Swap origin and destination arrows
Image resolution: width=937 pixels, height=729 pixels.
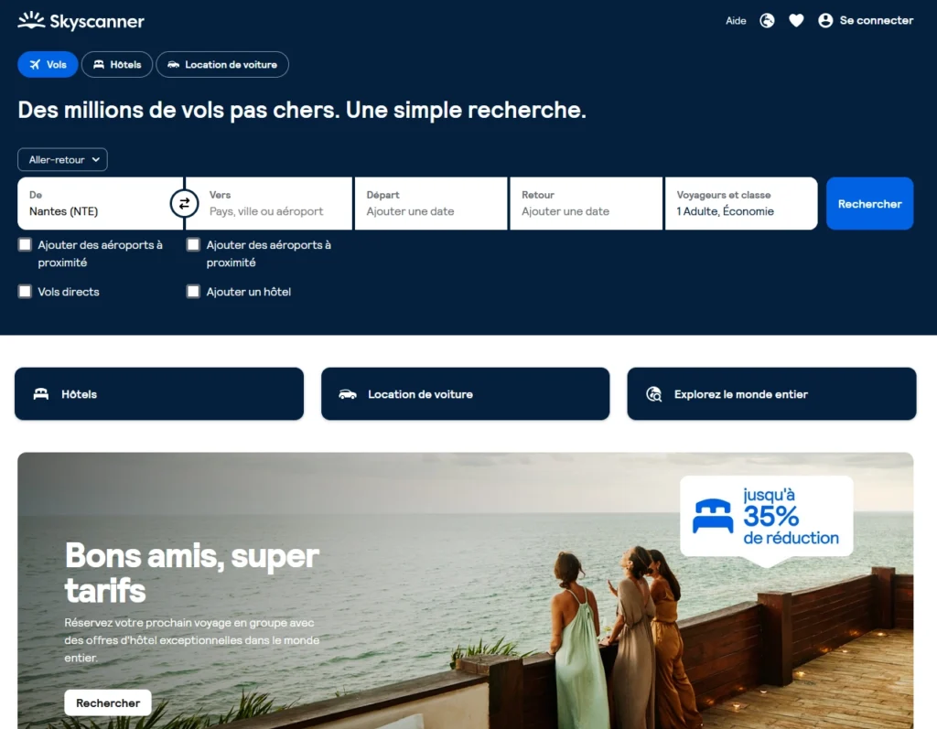coord(184,204)
